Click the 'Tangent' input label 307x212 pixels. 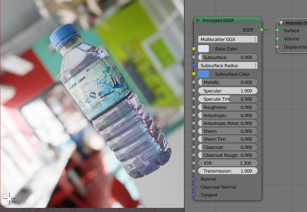(x=209, y=195)
